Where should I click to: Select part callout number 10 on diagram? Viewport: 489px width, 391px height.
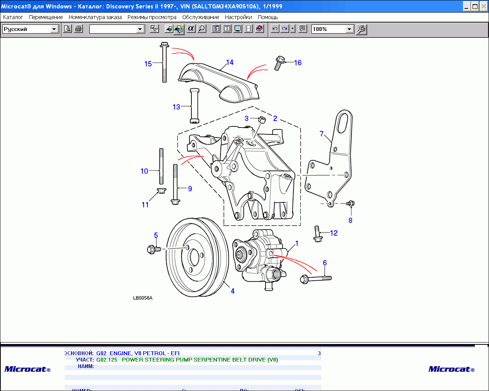144,171
